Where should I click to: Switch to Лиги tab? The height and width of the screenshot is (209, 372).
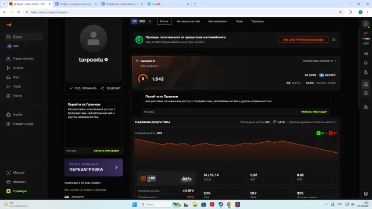pos(239,21)
